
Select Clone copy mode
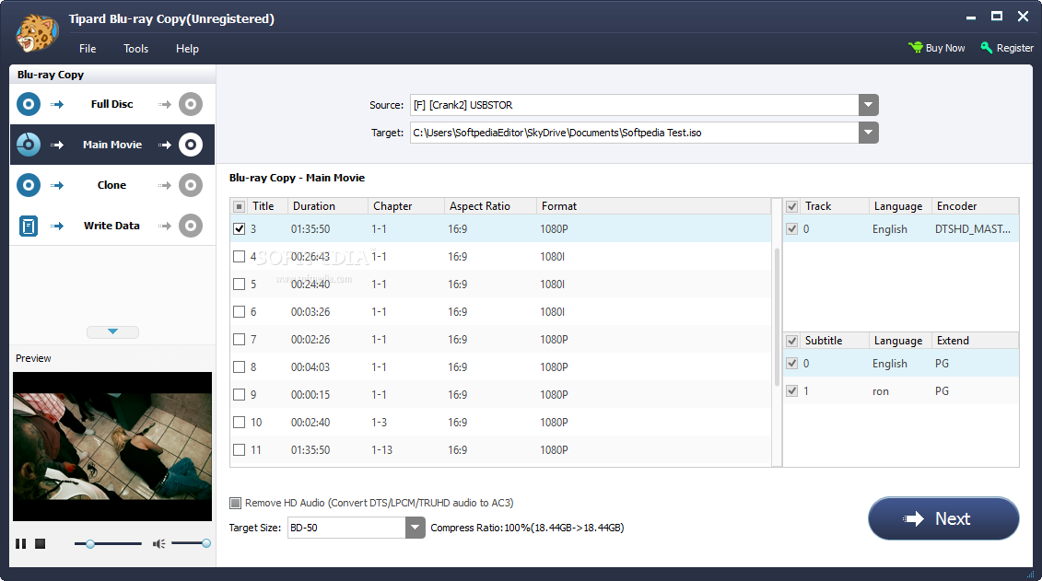pos(112,185)
